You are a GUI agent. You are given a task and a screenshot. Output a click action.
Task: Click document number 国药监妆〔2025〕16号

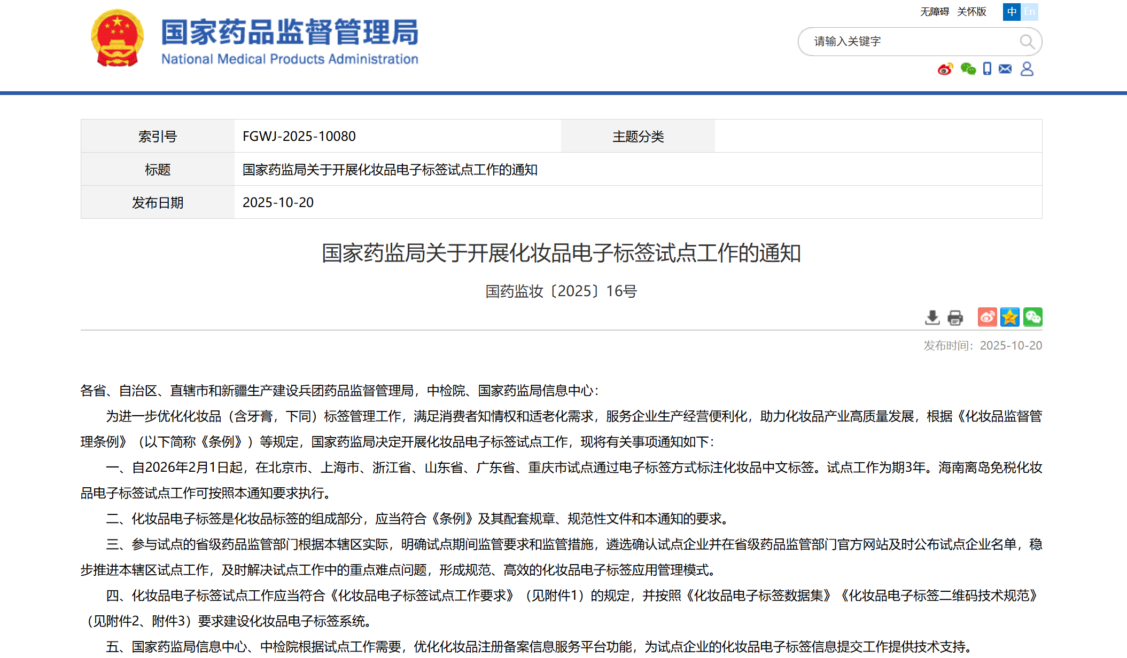561,291
